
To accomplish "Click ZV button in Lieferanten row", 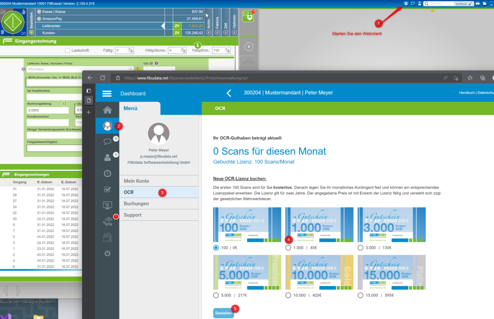I will click(x=177, y=26).
